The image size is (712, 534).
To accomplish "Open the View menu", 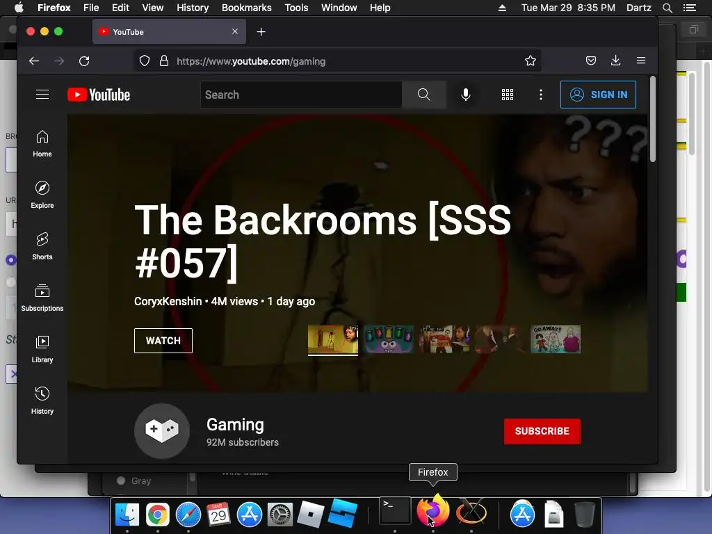I will (x=152, y=8).
